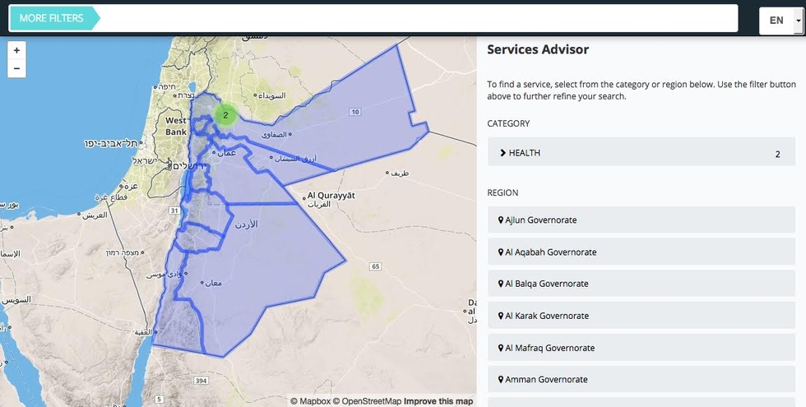
Task: Click the West Bank label on map
Action: tap(176, 127)
